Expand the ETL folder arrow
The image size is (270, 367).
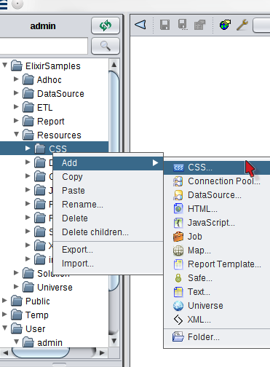click(x=16, y=107)
